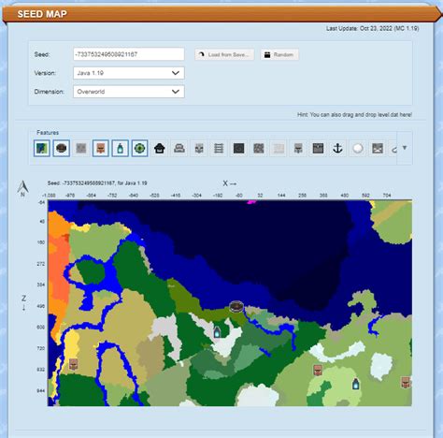Enable the dark chest feature icon

click(x=318, y=148)
